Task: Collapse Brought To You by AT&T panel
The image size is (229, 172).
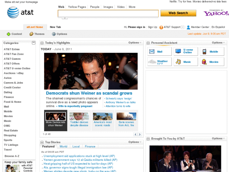Action: [148, 139]
